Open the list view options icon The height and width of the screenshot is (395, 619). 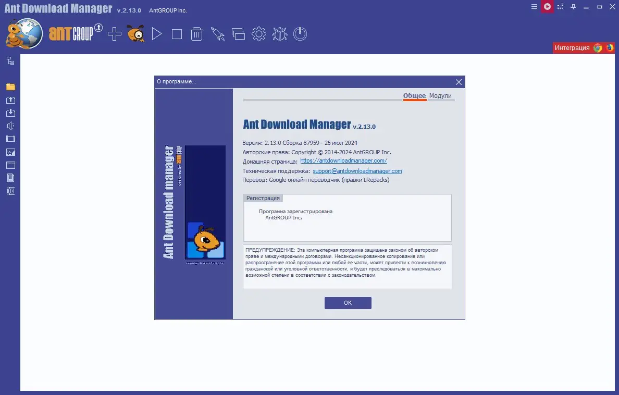click(x=560, y=7)
